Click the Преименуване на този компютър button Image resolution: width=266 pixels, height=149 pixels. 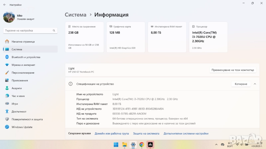[x=233, y=70]
